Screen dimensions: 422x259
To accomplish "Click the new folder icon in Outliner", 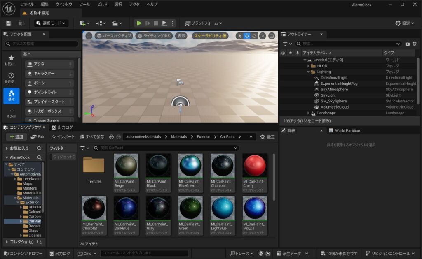I will (407, 44).
